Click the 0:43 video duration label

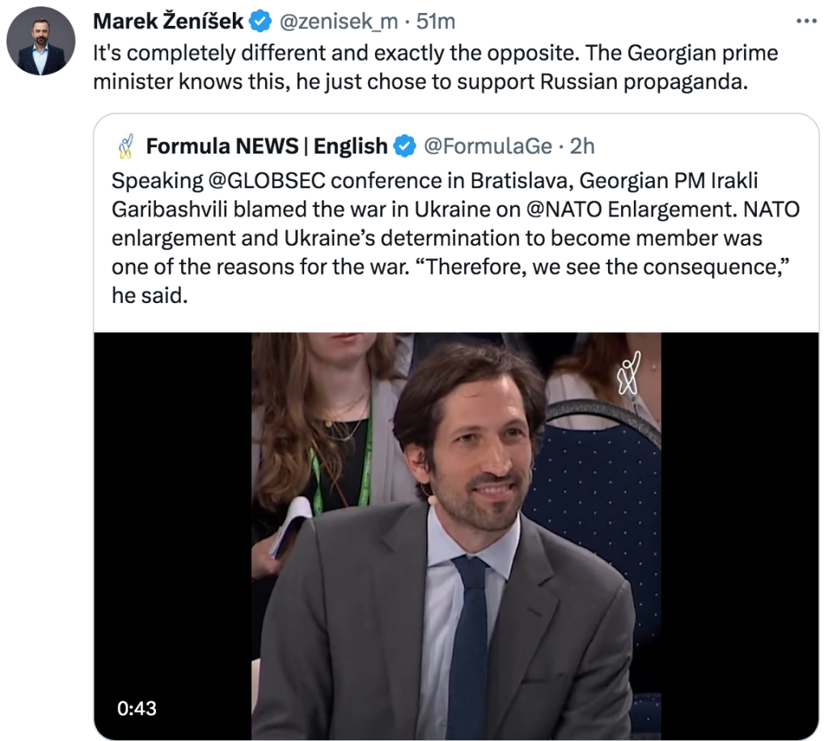pos(137,709)
